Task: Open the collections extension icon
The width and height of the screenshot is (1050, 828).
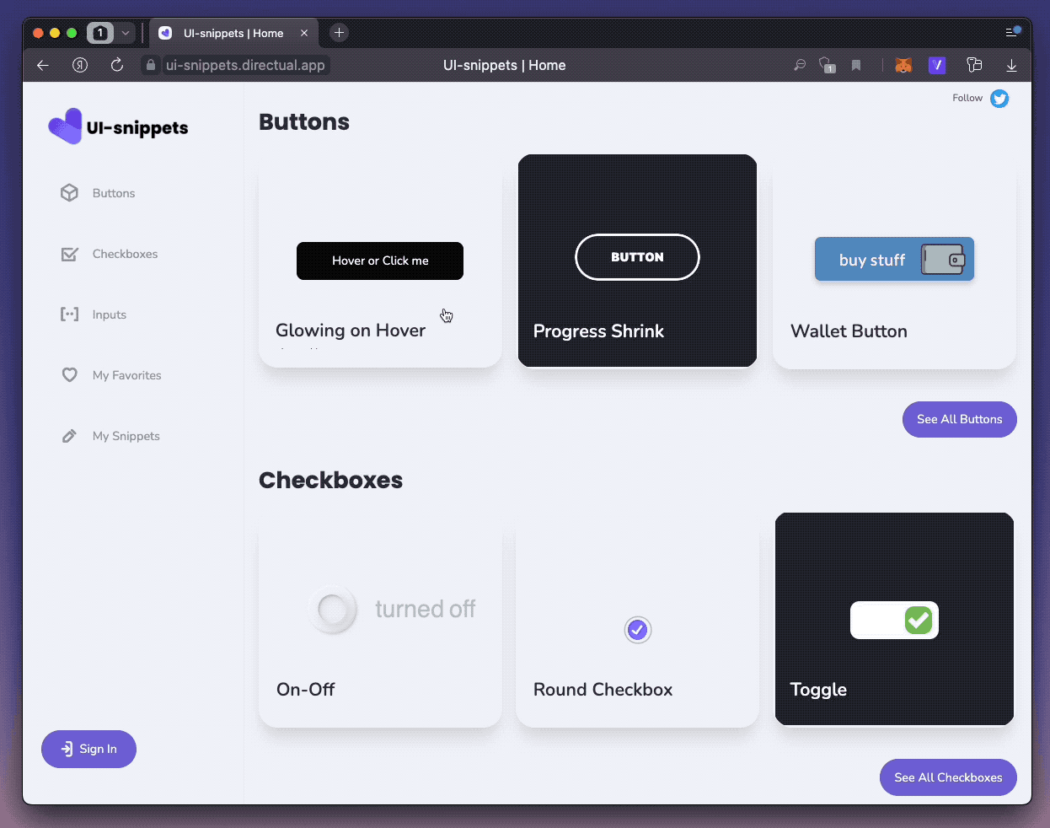Action: coord(974,65)
